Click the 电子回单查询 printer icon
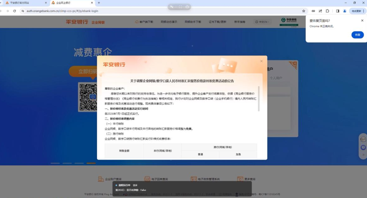 coord(147,179)
